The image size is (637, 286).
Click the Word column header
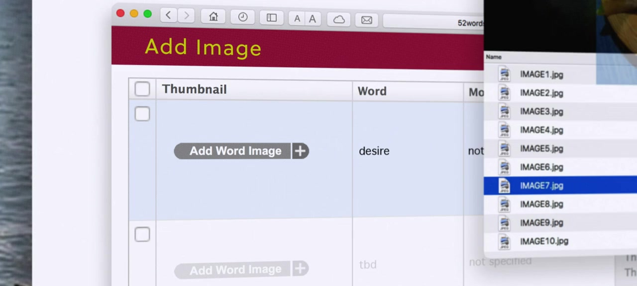pyautogui.click(x=372, y=91)
